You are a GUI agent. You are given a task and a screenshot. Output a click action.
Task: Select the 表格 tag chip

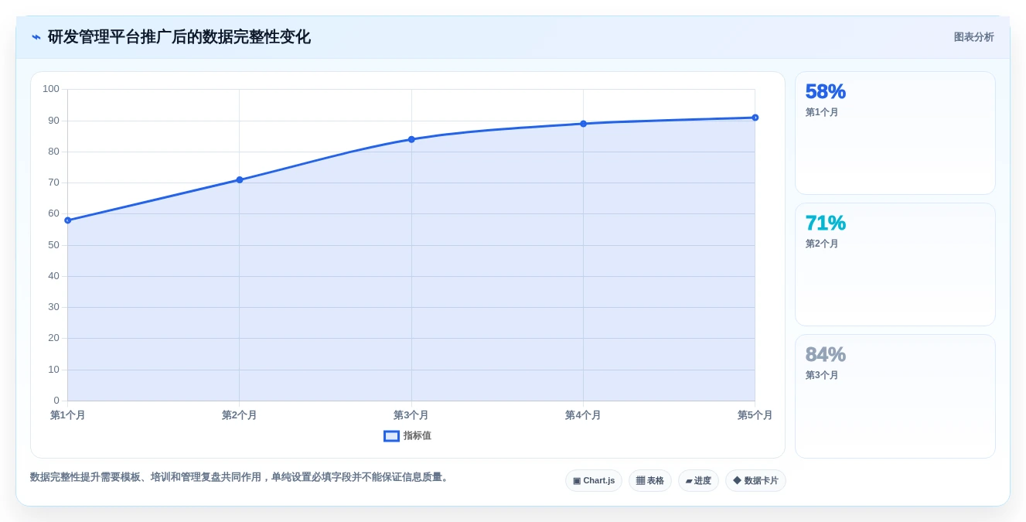650,481
